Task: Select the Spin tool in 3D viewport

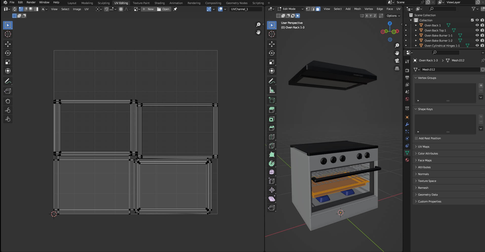Action: point(272,163)
